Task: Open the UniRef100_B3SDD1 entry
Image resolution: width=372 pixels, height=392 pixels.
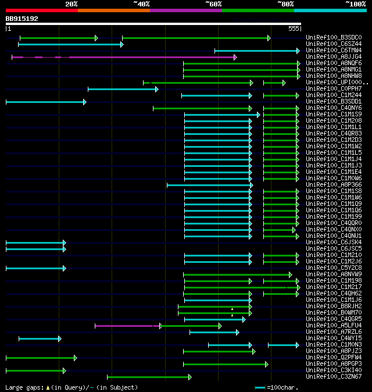Action: pyautogui.click(x=334, y=102)
